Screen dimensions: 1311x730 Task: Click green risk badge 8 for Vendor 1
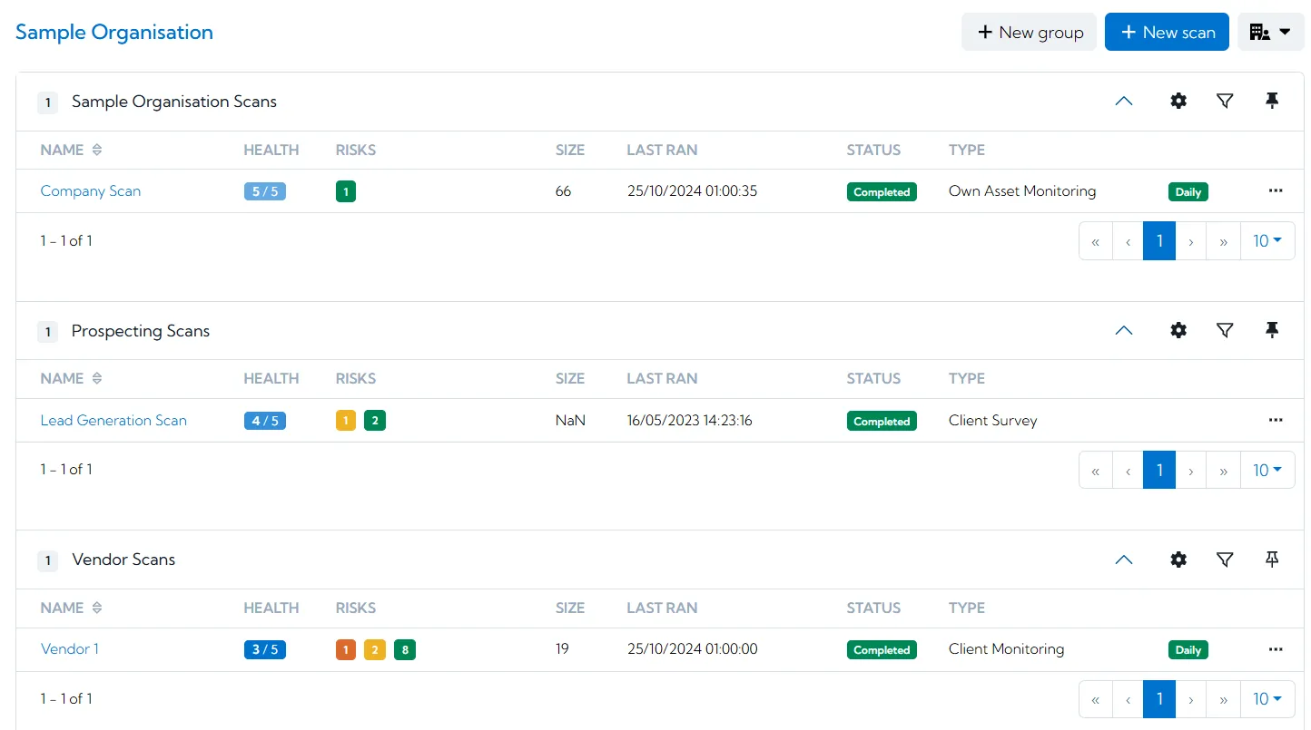click(405, 649)
